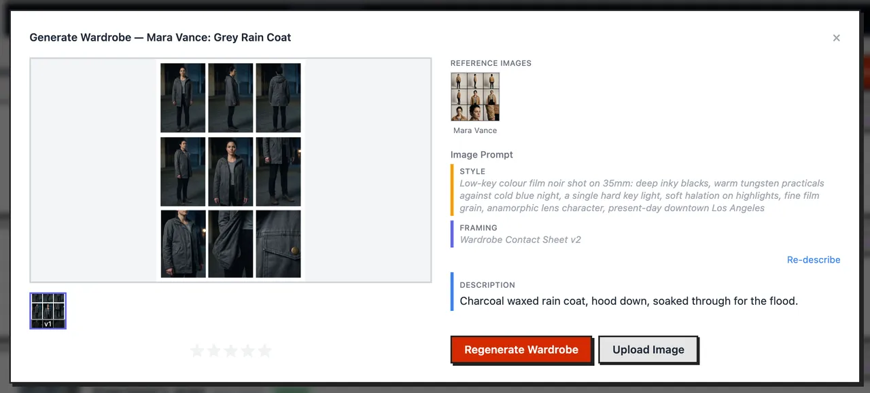Rate the wardrobe one star
Viewport: 870px width, 393px height.
pyautogui.click(x=197, y=350)
